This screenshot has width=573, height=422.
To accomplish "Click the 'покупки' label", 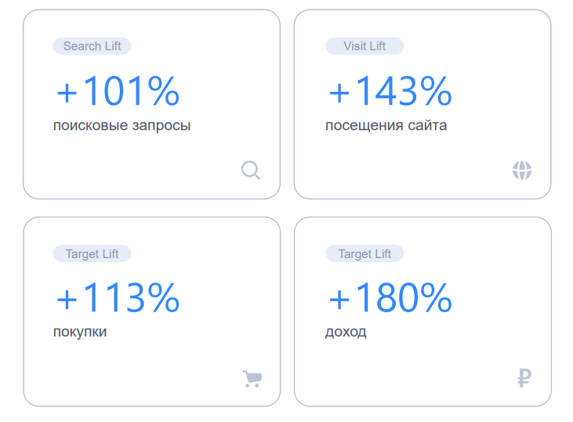I will pyautogui.click(x=80, y=332).
